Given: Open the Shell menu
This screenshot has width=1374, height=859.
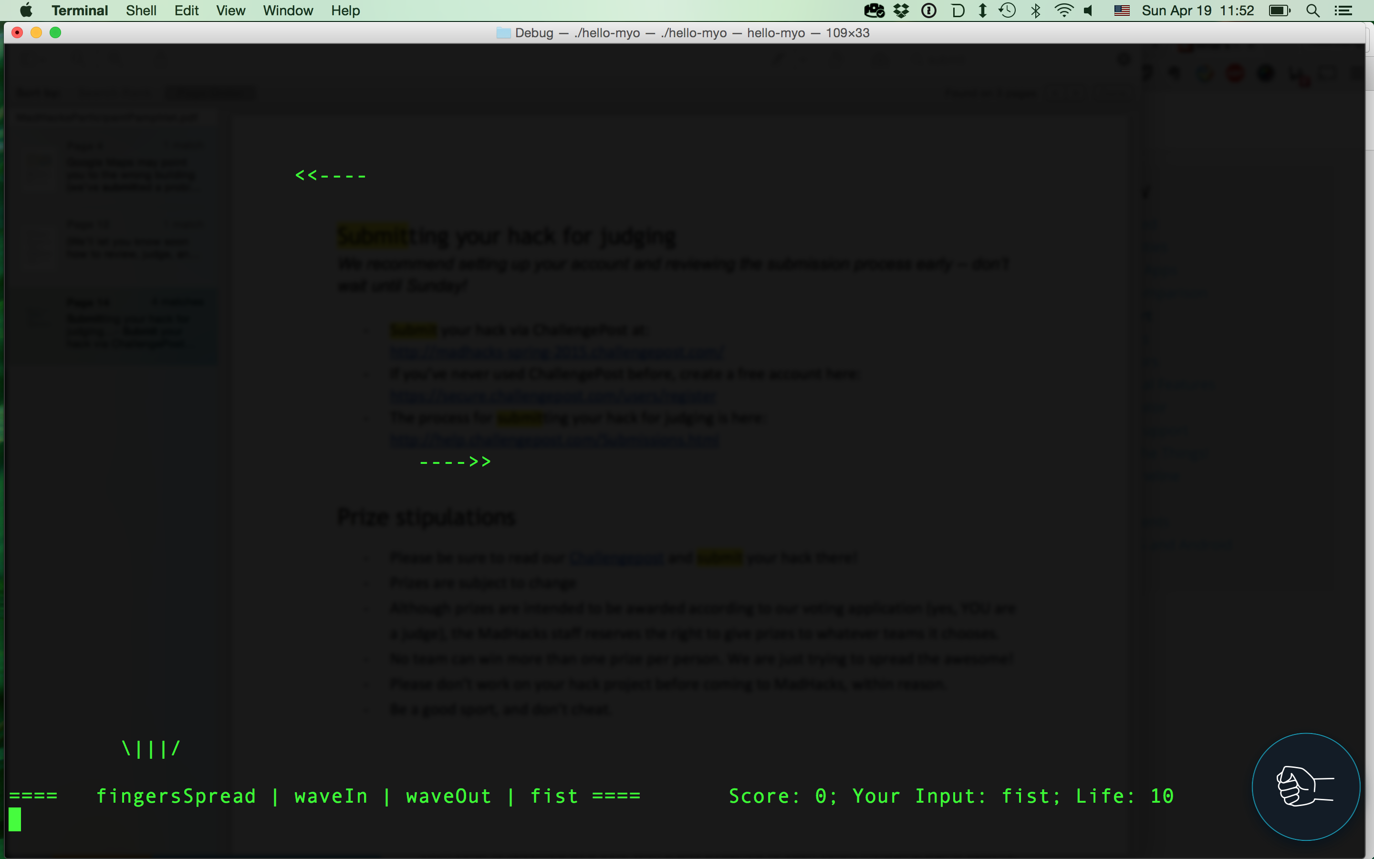Looking at the screenshot, I should tap(141, 11).
